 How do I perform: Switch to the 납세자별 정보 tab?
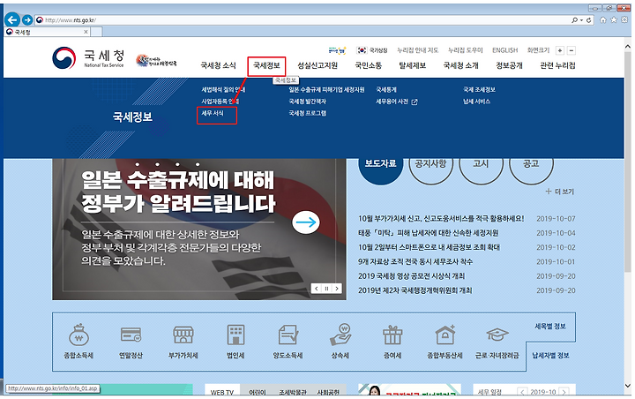(550, 356)
